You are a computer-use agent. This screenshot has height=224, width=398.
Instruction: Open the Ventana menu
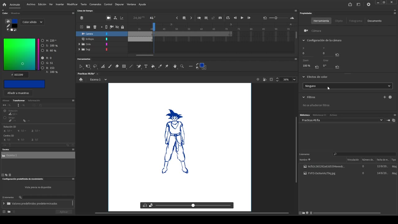[x=131, y=4]
